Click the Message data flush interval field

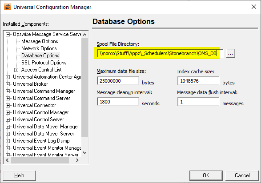pos(198,102)
